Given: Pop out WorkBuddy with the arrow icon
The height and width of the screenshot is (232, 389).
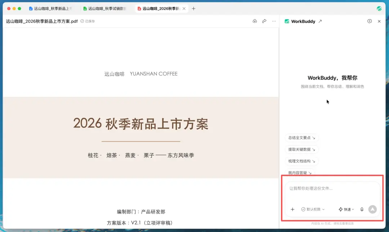Looking at the screenshot, I should coord(320,21).
